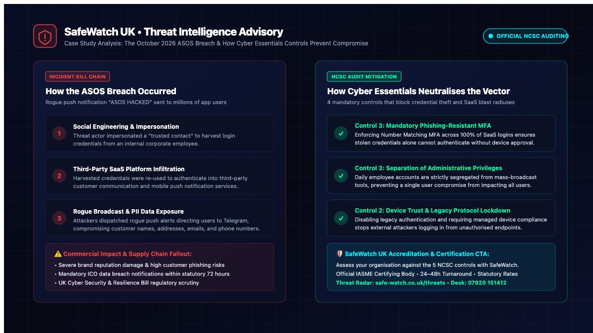This screenshot has height=333, width=593.
Task: Select the 'Case Study Analysis' subtitle line
Action: coord(216,43)
